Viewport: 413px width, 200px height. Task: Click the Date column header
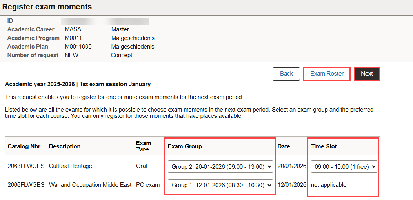(284, 146)
